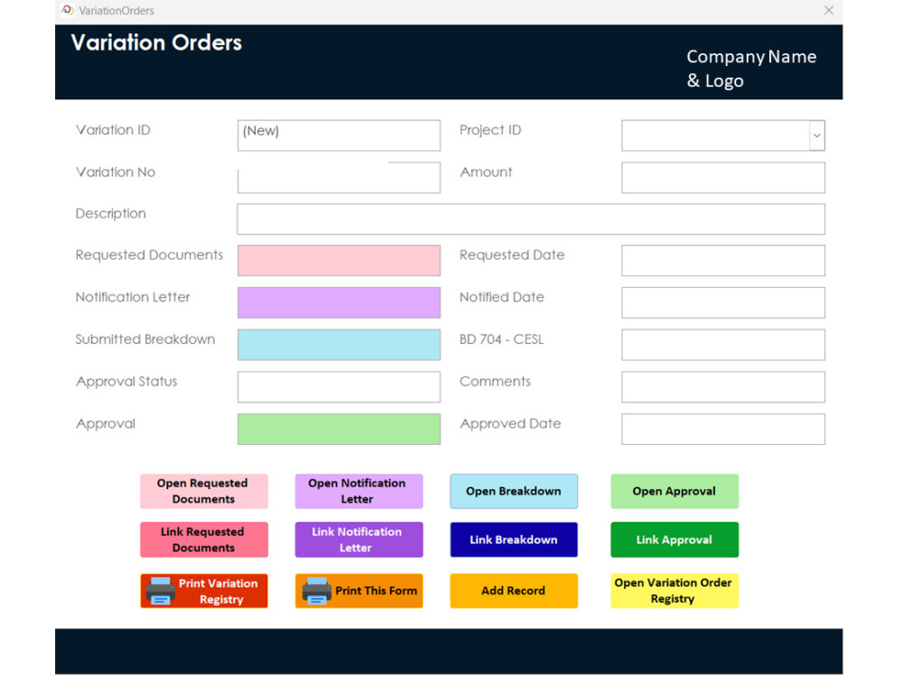
Task: Click the Variation ID label
Action: tap(113, 130)
